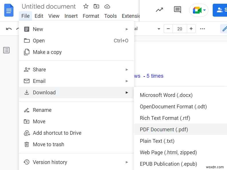
Task: Click the add-person icon beside Share
Action: [27, 70]
